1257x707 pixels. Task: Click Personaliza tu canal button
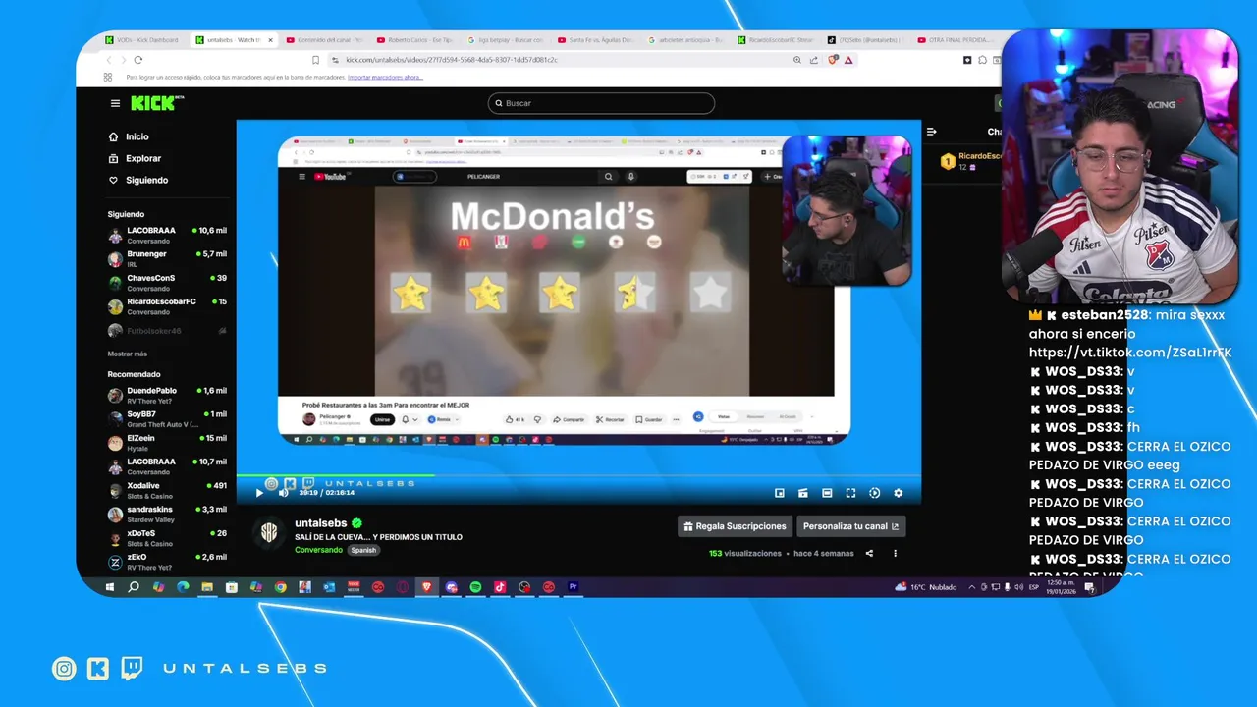850,526
